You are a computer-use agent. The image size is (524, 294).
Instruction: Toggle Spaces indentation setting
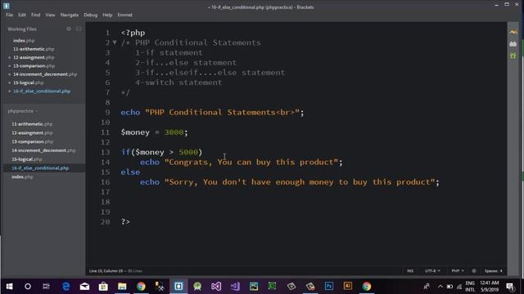point(493,270)
